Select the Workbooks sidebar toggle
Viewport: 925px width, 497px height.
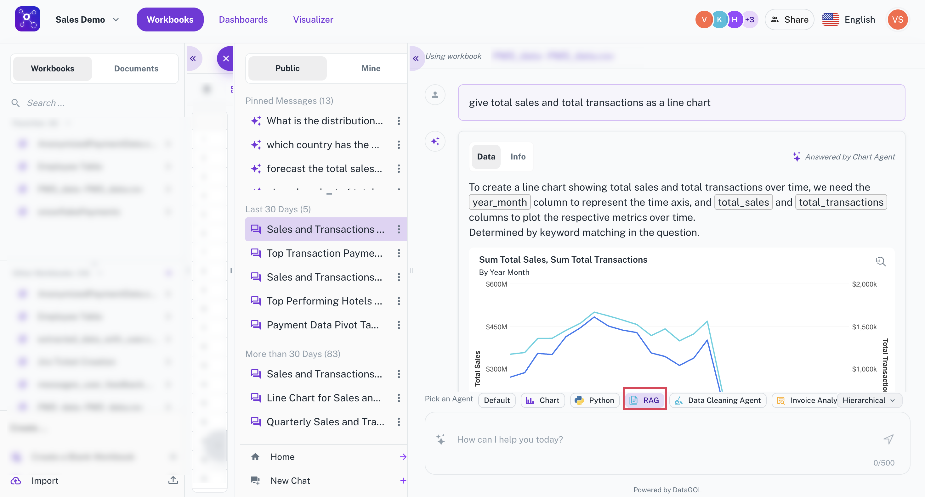53,69
